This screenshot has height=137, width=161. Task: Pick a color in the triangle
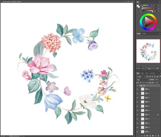pyautogui.click(x=149, y=22)
